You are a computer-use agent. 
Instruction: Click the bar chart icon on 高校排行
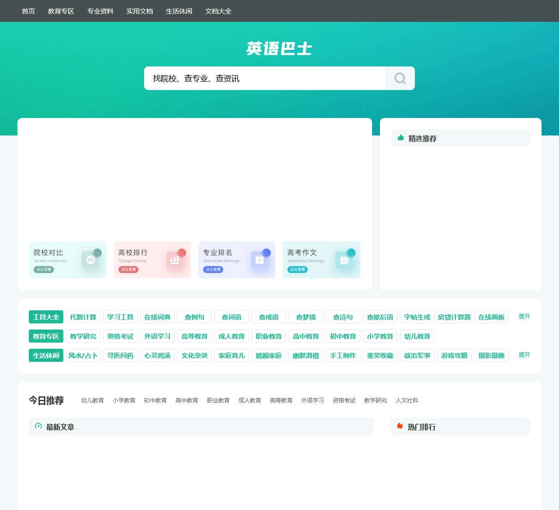tap(175, 260)
